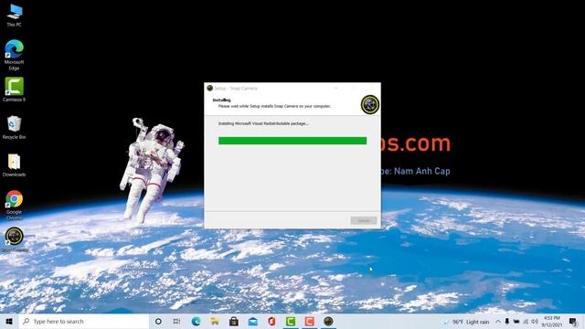Open Camtasia 9 desktop shortcut
This screenshot has height=329, width=585.
coord(15,90)
